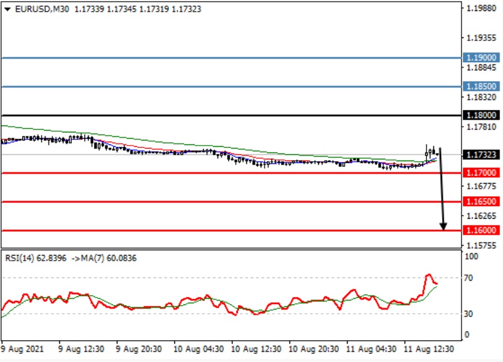
Task: Click the 11 Aug 04:30 time label
Action: coord(371,349)
